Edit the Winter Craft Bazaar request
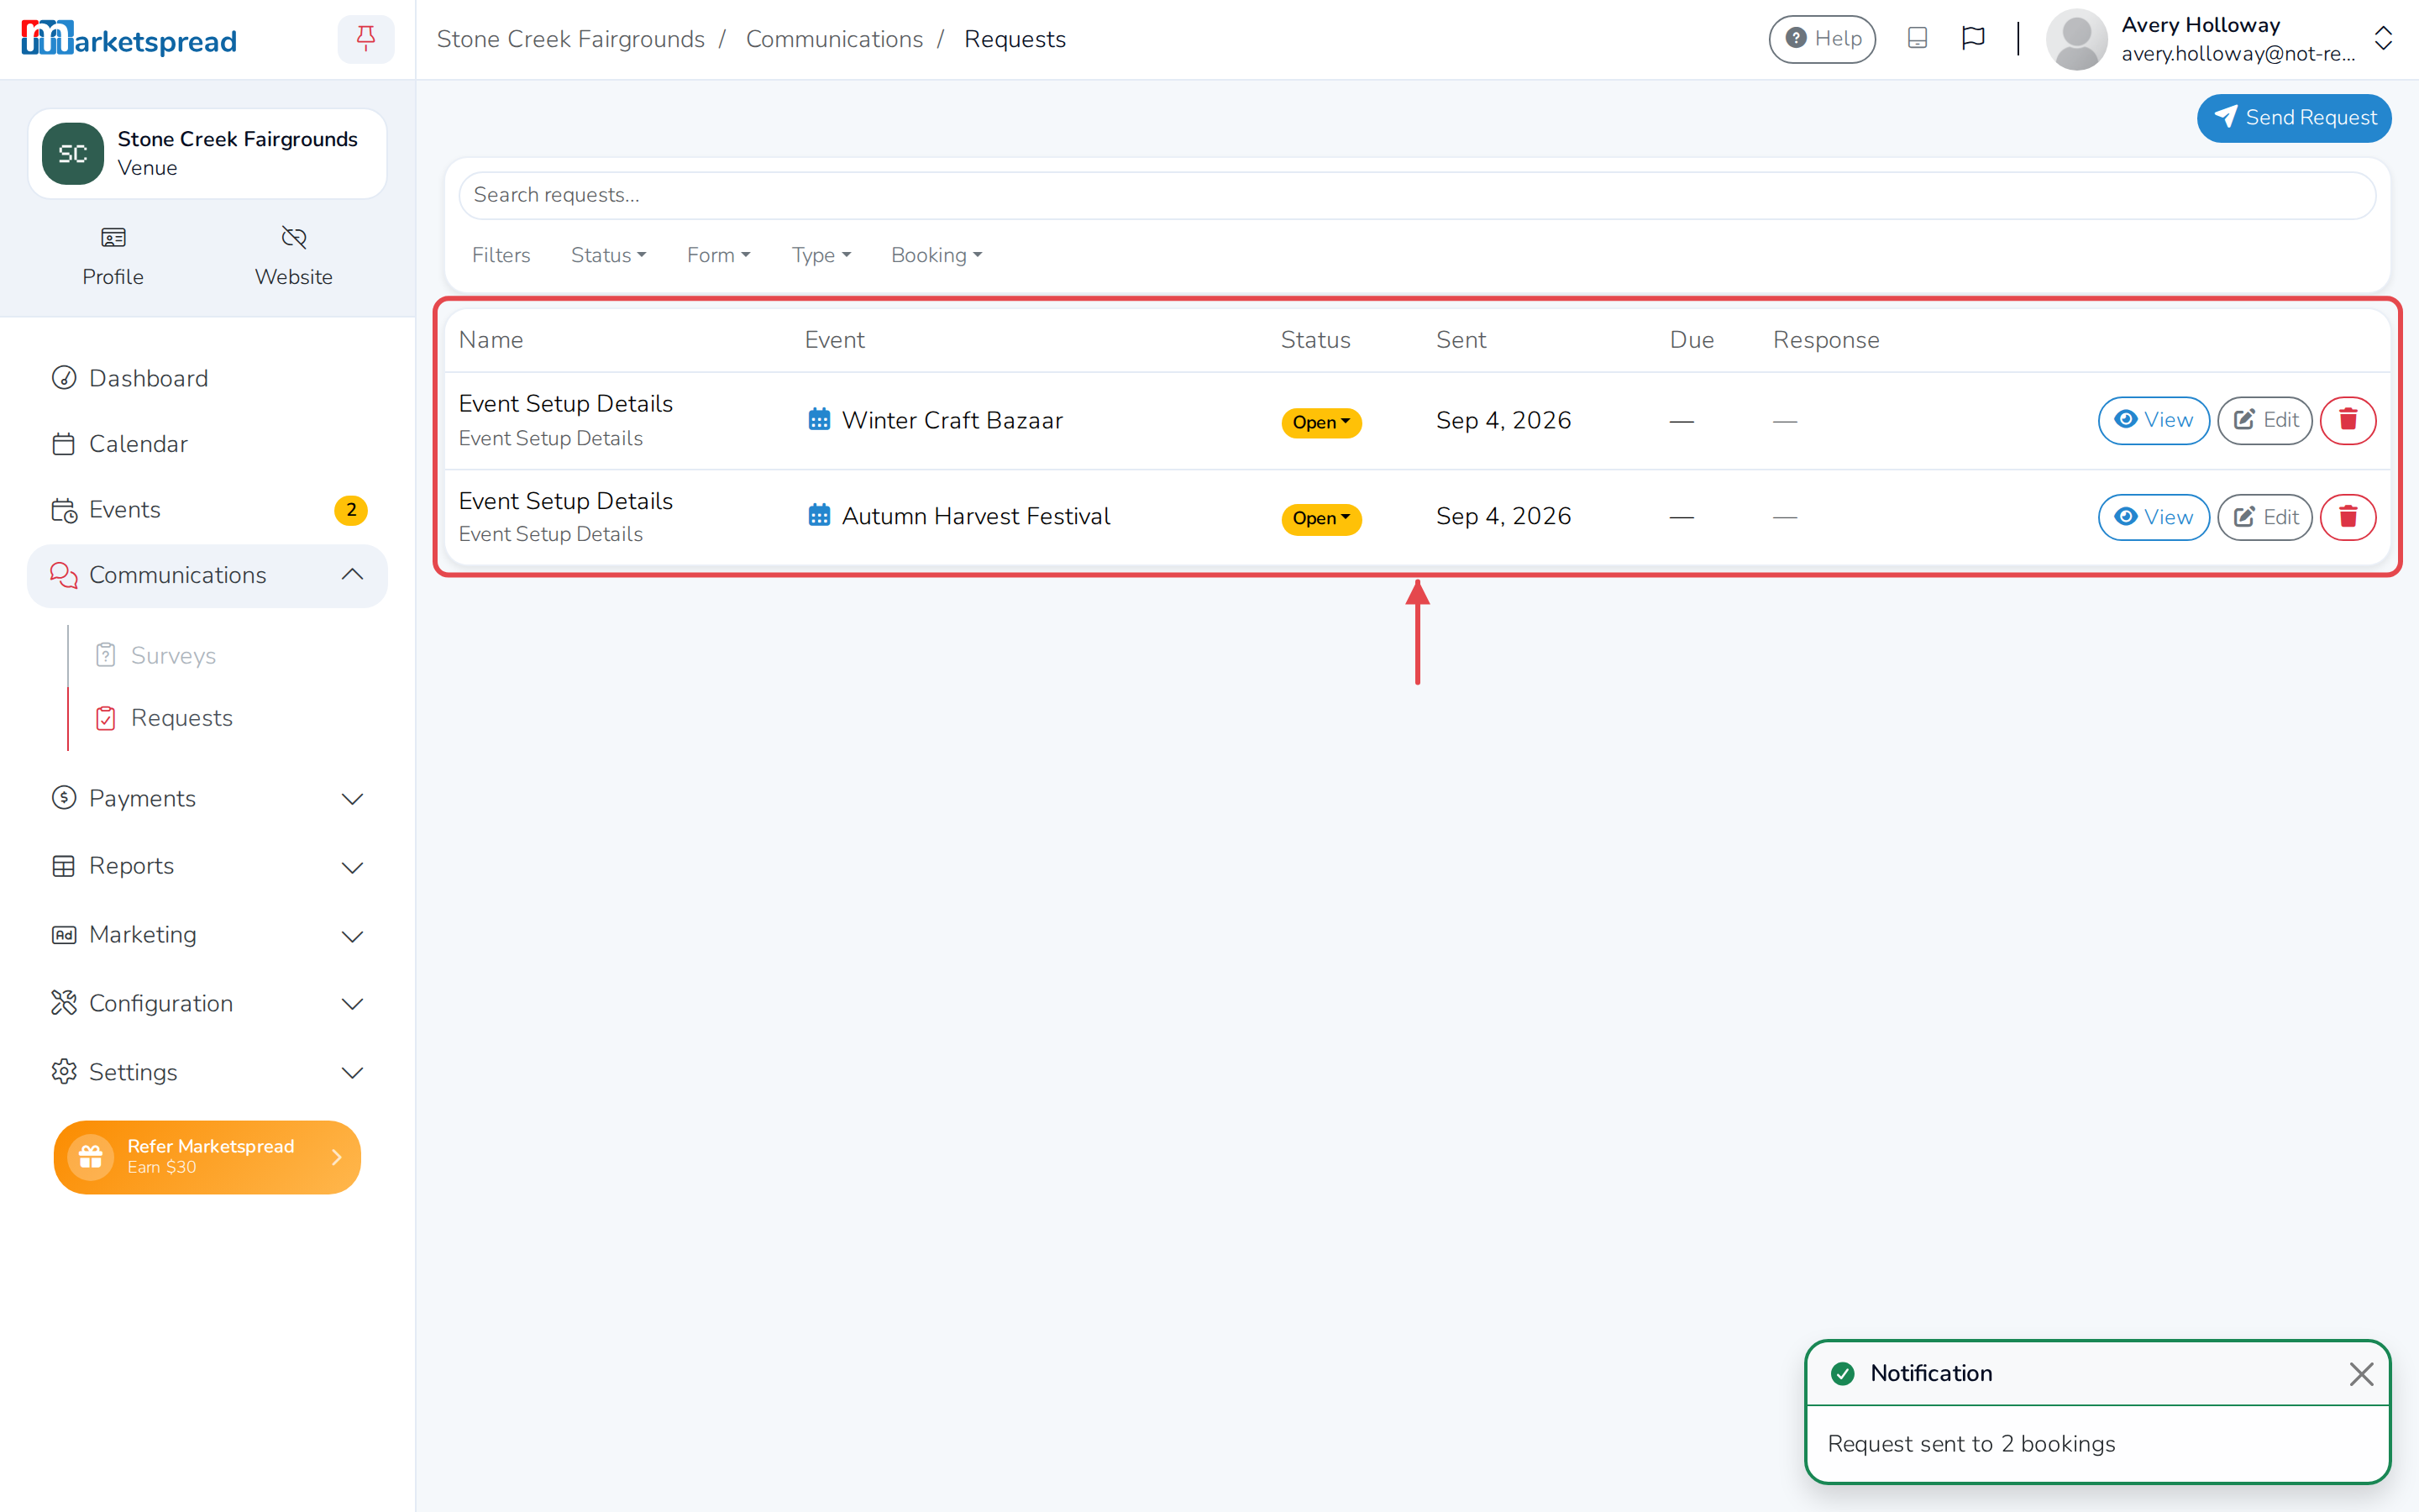The height and width of the screenshot is (1512, 2419). click(x=2264, y=420)
